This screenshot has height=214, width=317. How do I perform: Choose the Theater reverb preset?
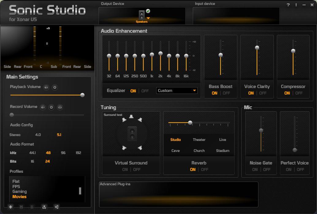pyautogui.click(x=199, y=140)
